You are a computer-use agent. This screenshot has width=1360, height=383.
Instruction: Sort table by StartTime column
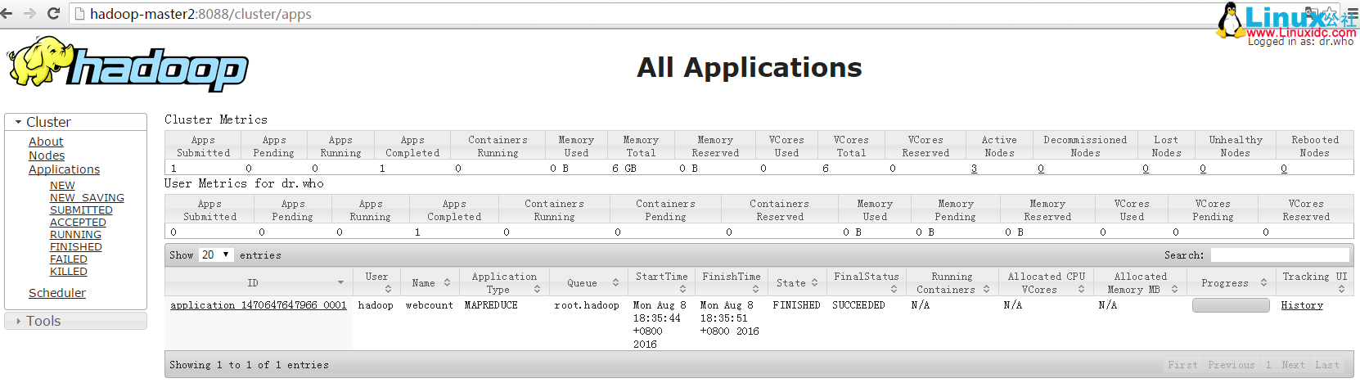[661, 282]
